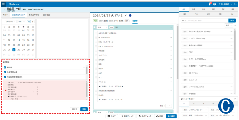Toggle the 特定疾患療養管理料 checkbox

(x=5, y=77)
